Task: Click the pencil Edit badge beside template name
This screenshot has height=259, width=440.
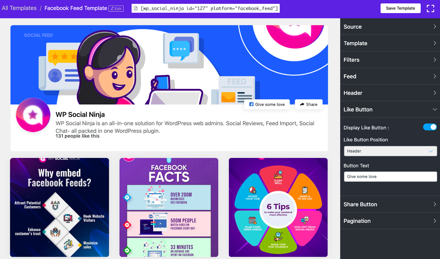Action: [x=116, y=9]
